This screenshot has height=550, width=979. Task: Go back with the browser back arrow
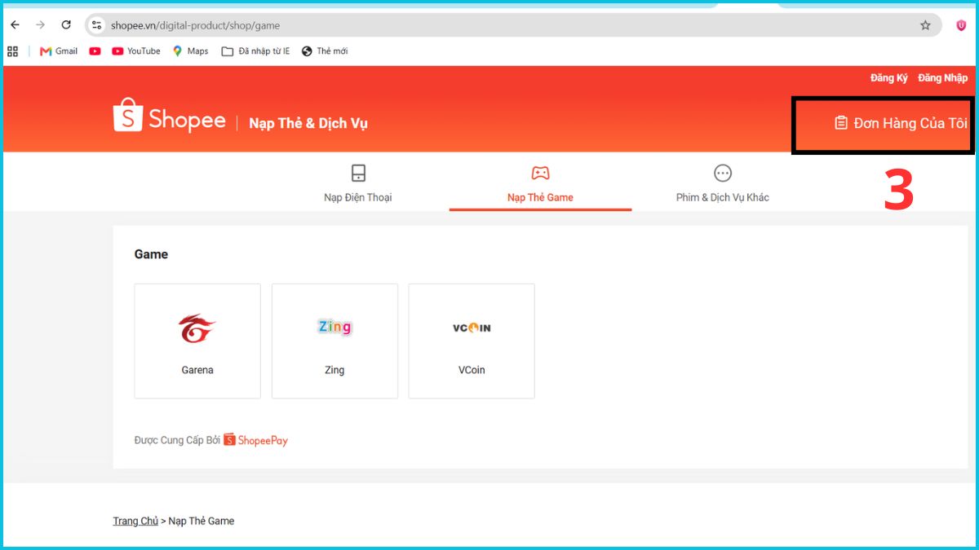point(15,25)
